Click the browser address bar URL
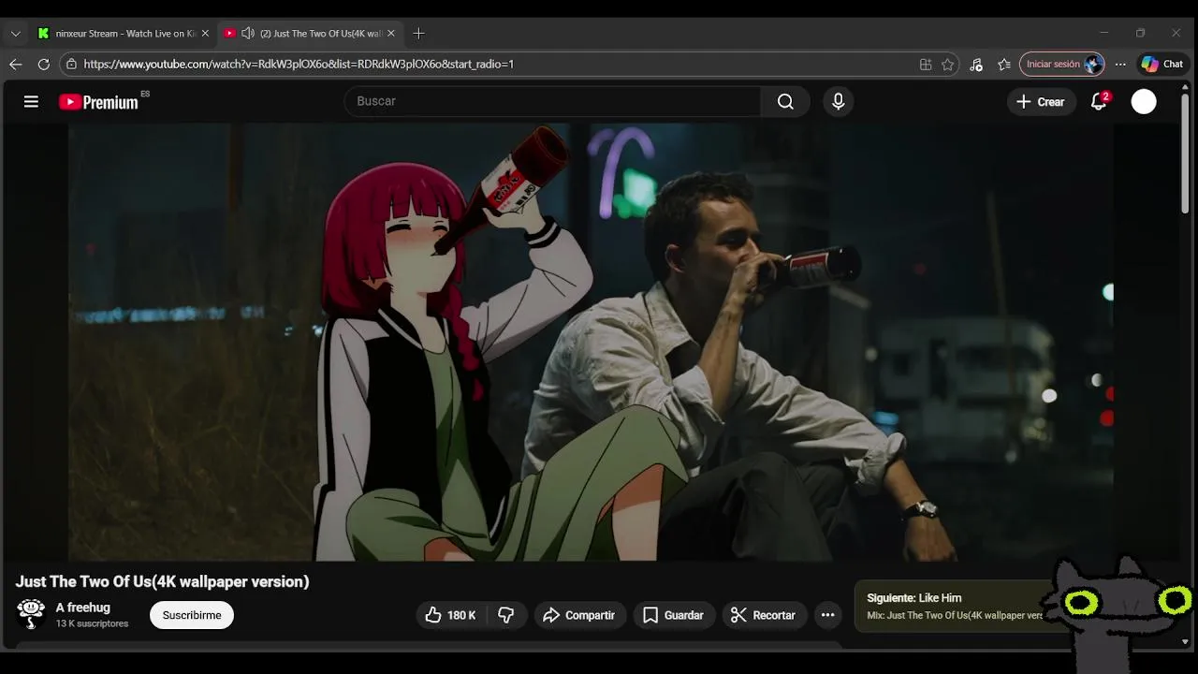The height and width of the screenshot is (674, 1198). click(x=299, y=64)
